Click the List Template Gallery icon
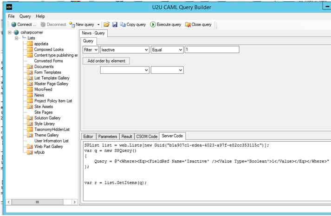 [30, 78]
